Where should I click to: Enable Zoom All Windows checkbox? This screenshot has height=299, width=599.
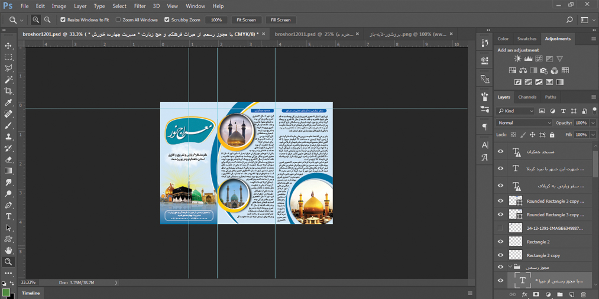pos(118,20)
